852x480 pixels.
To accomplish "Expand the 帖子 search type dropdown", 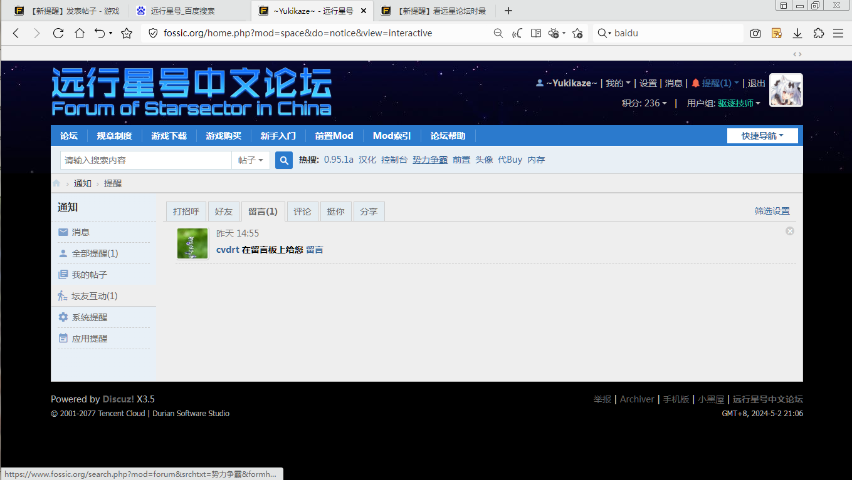I will pos(251,160).
